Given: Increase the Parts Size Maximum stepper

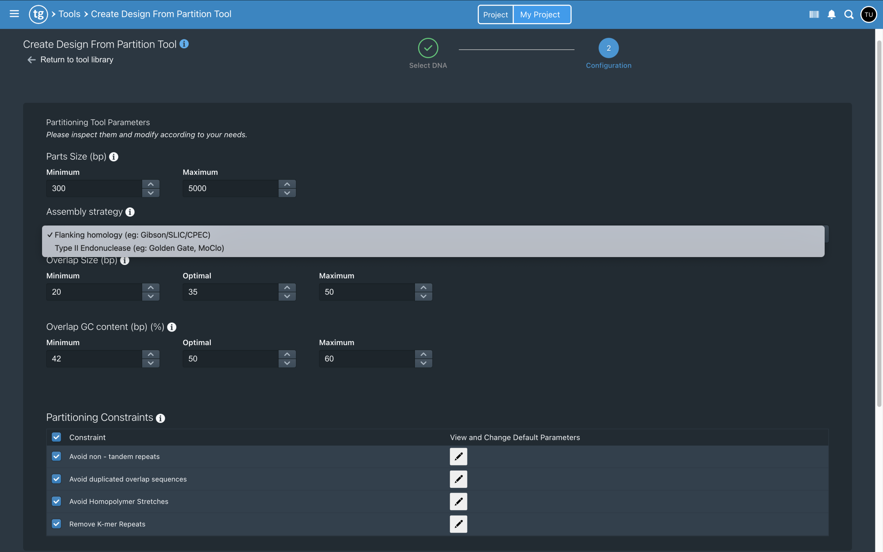Looking at the screenshot, I should click(287, 184).
